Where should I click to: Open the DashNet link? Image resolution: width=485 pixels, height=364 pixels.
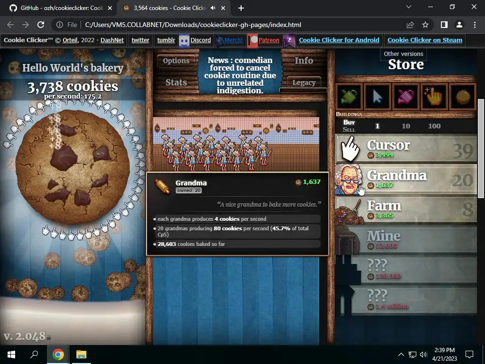click(x=112, y=40)
